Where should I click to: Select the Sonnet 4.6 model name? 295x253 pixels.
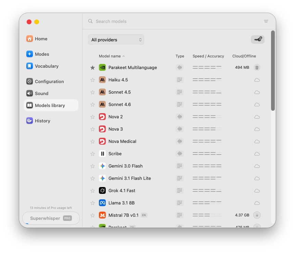[120, 105]
